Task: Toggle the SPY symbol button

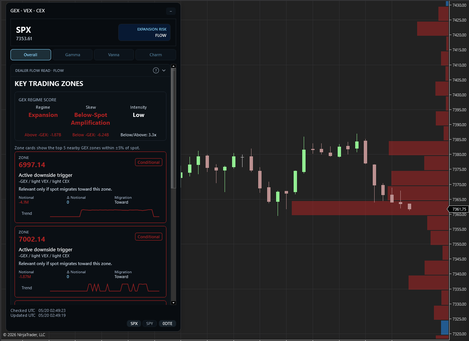Action: coord(150,324)
